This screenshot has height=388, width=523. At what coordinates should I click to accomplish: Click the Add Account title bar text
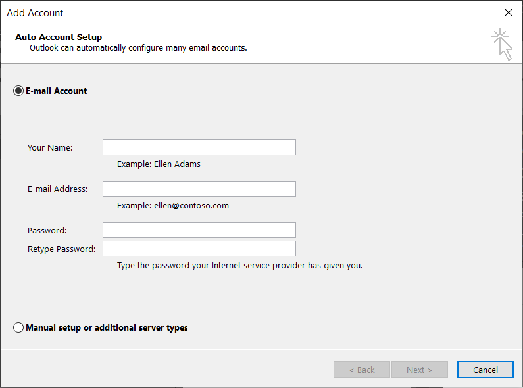[35, 13]
